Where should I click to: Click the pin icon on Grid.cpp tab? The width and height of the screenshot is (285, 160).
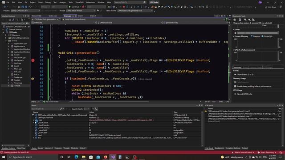click(x=73, y=16)
